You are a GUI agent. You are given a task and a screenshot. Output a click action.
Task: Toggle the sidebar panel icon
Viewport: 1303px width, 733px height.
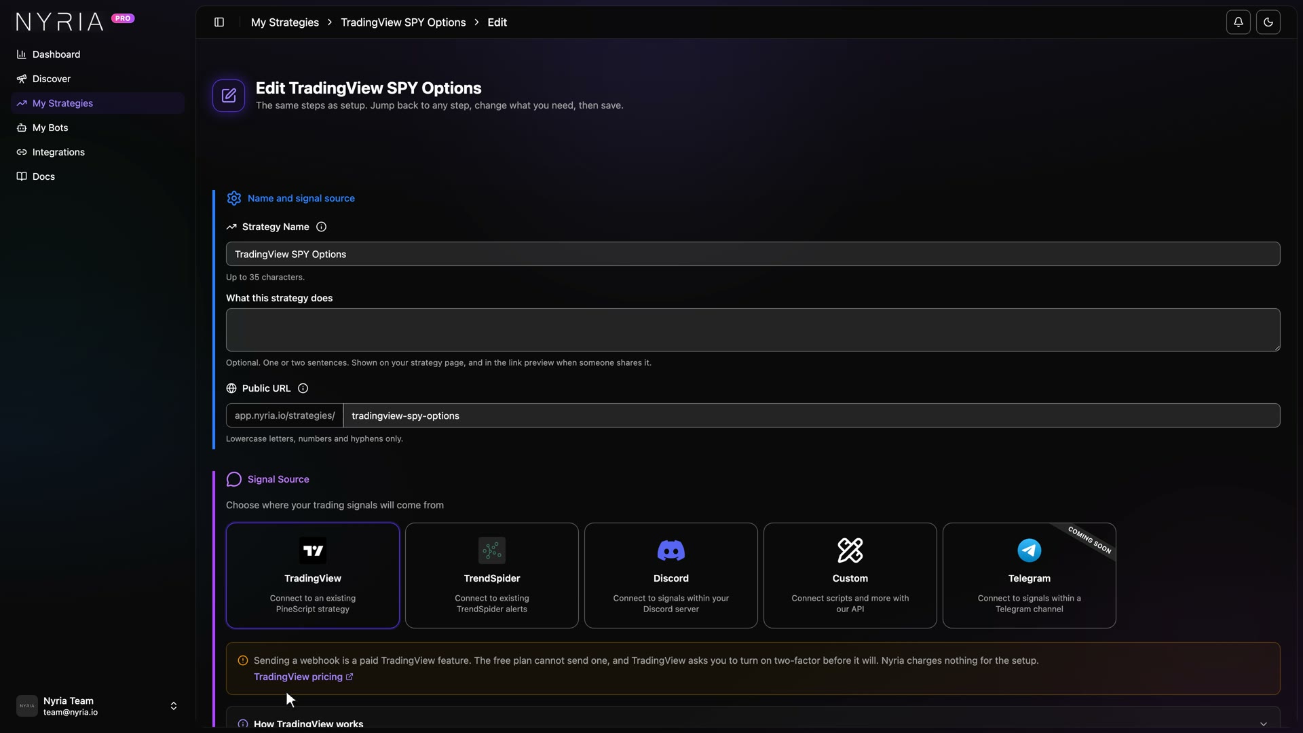(x=219, y=22)
